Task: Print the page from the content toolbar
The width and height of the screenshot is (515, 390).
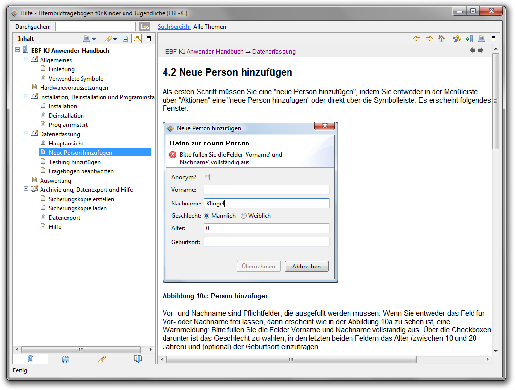Action: click(x=481, y=39)
